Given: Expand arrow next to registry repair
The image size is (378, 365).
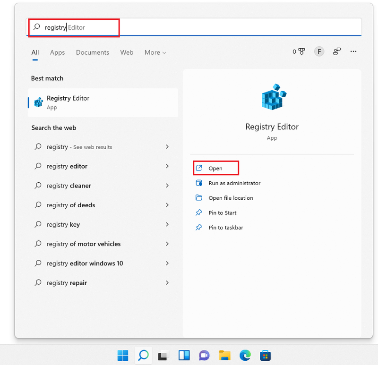Looking at the screenshot, I should coord(167,283).
